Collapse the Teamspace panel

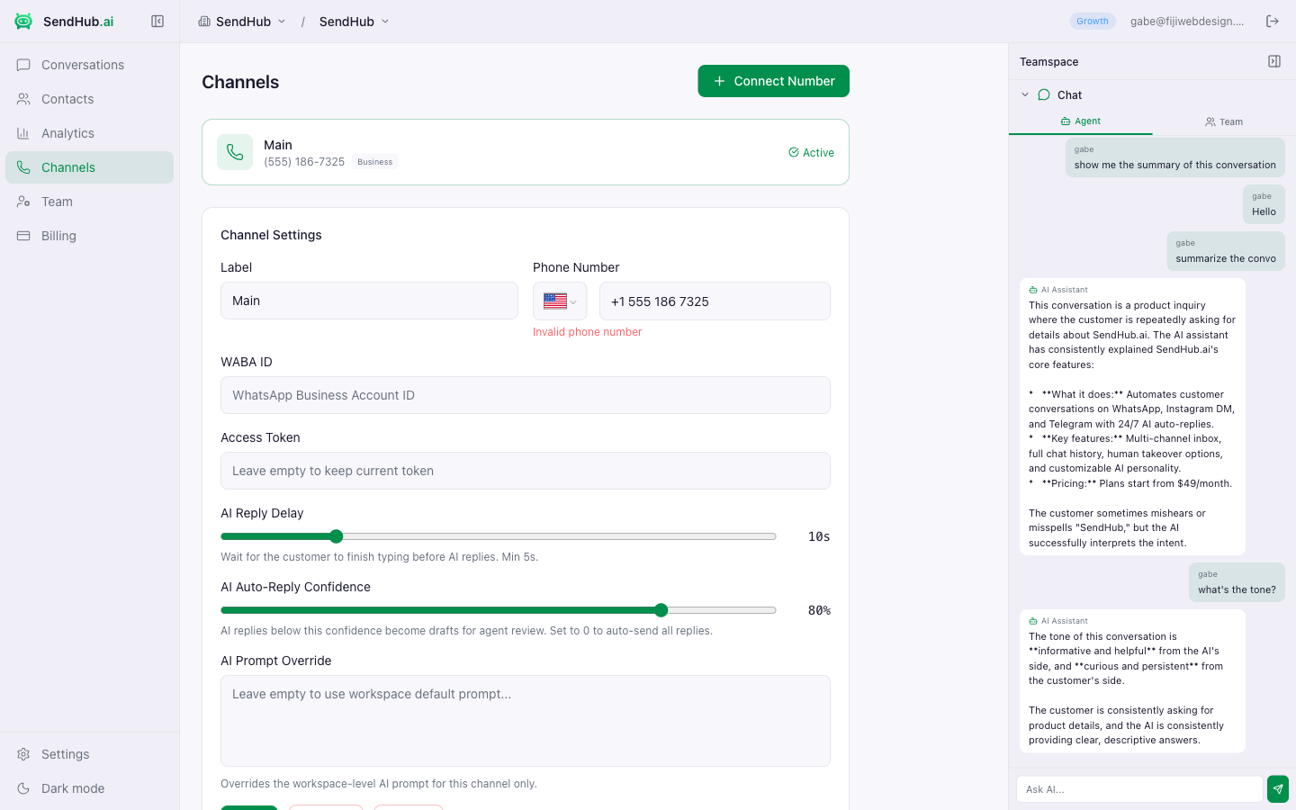coord(1274,61)
